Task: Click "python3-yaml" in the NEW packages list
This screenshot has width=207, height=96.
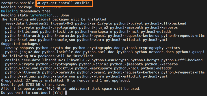Action: tap(155, 76)
